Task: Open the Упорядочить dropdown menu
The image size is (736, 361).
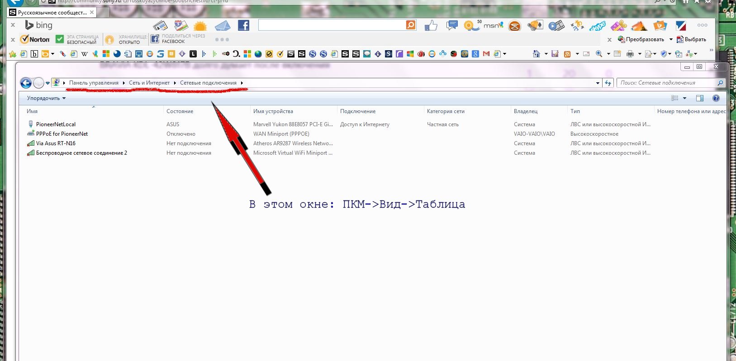Action: [x=46, y=98]
